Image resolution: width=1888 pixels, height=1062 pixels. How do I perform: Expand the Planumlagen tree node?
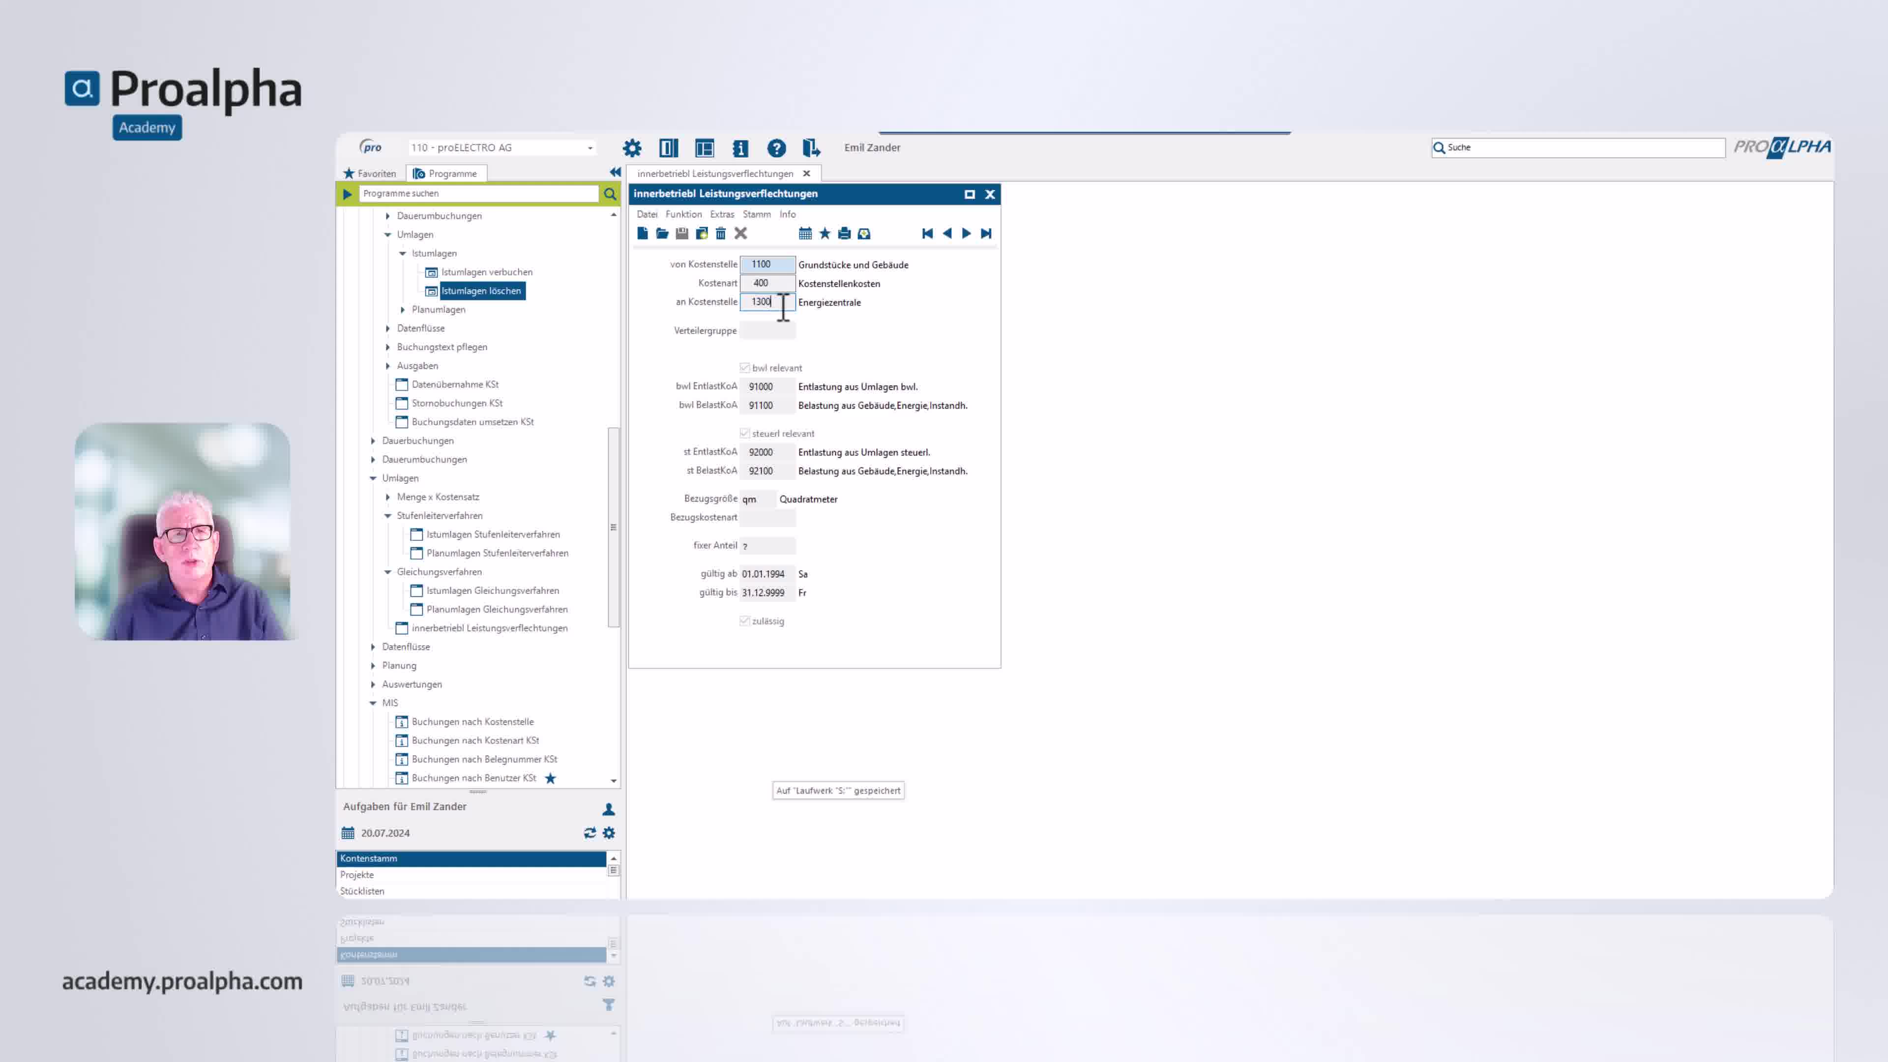pos(402,309)
